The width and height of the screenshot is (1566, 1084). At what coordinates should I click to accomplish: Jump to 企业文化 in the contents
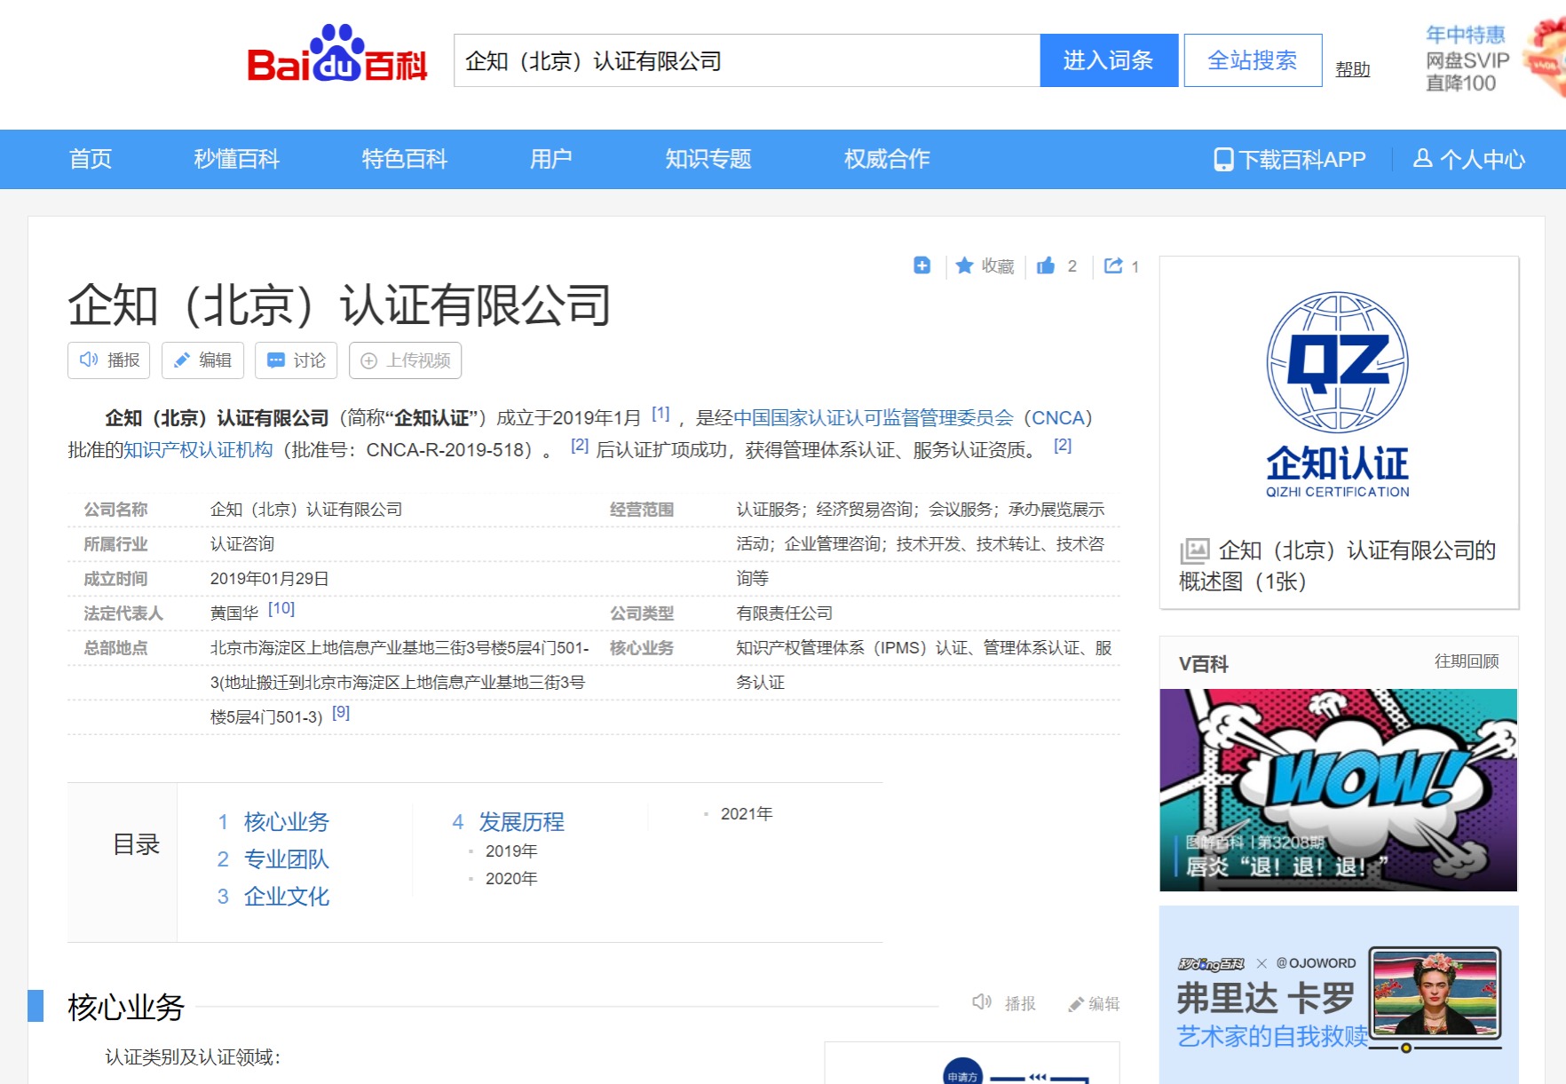(287, 897)
